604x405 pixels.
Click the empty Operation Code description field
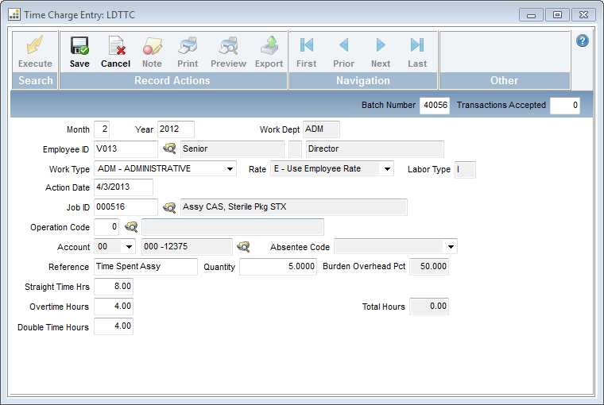pyautogui.click(x=233, y=227)
